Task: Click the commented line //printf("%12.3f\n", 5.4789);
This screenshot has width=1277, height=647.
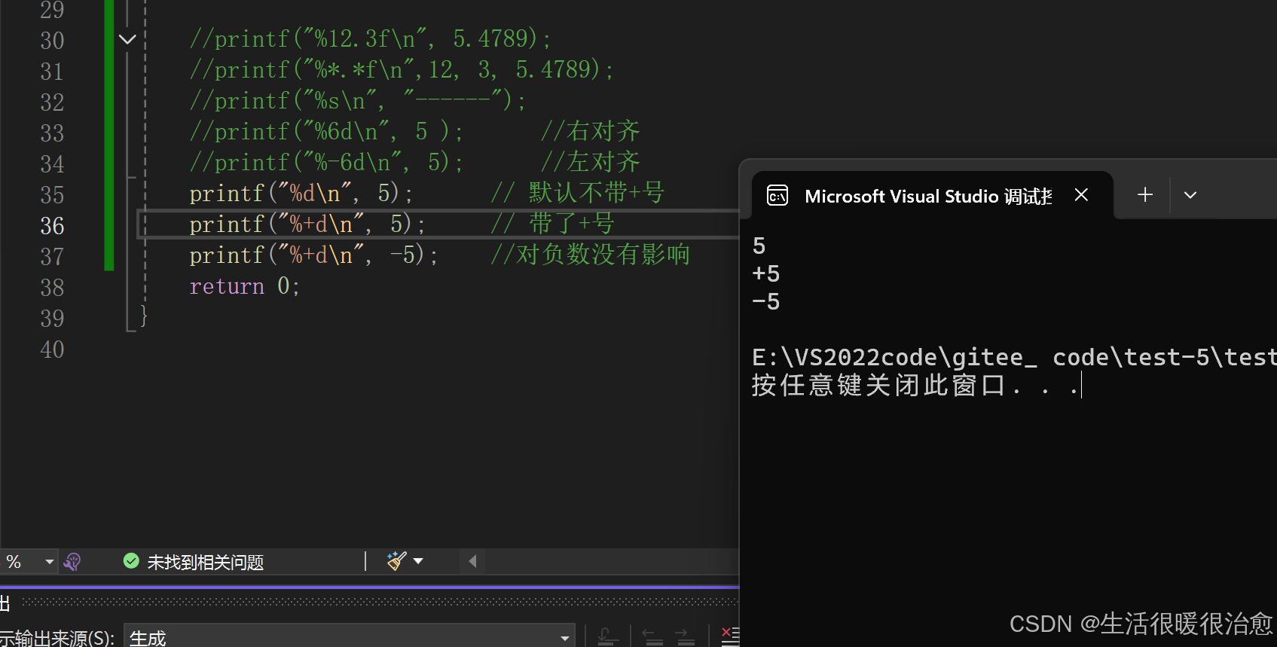Action: pos(371,38)
